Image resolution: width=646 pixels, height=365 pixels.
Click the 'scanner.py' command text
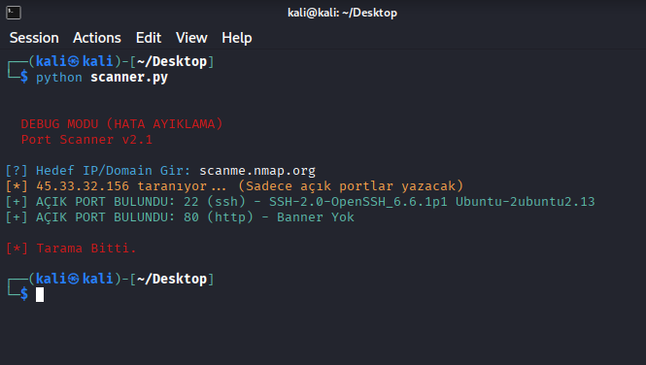coord(129,78)
